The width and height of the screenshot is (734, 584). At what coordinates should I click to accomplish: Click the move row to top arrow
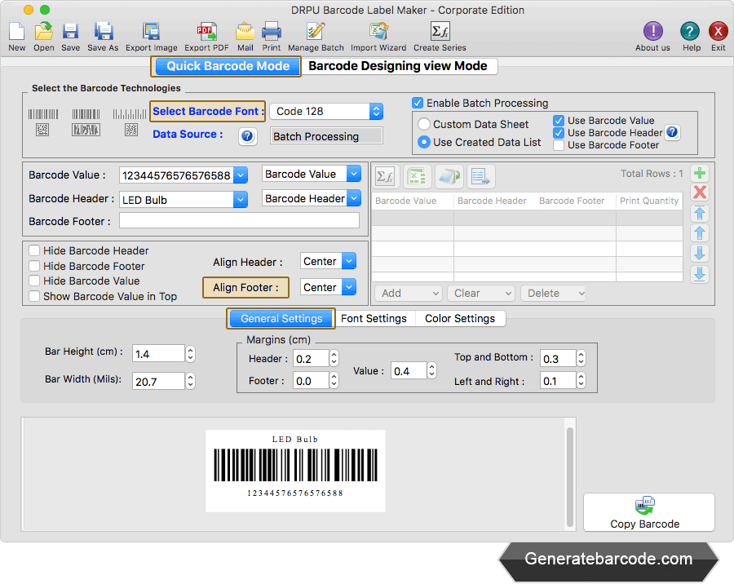click(700, 214)
